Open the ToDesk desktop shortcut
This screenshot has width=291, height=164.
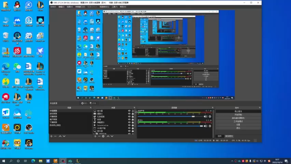6,114
